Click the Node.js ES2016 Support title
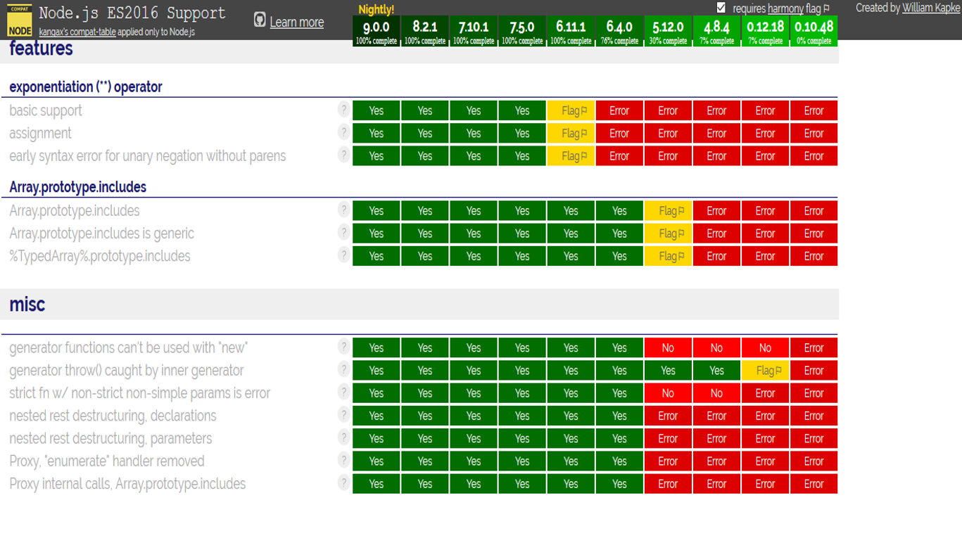 [x=132, y=13]
